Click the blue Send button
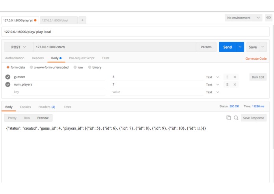This screenshot has height=194, width=274. [227, 47]
